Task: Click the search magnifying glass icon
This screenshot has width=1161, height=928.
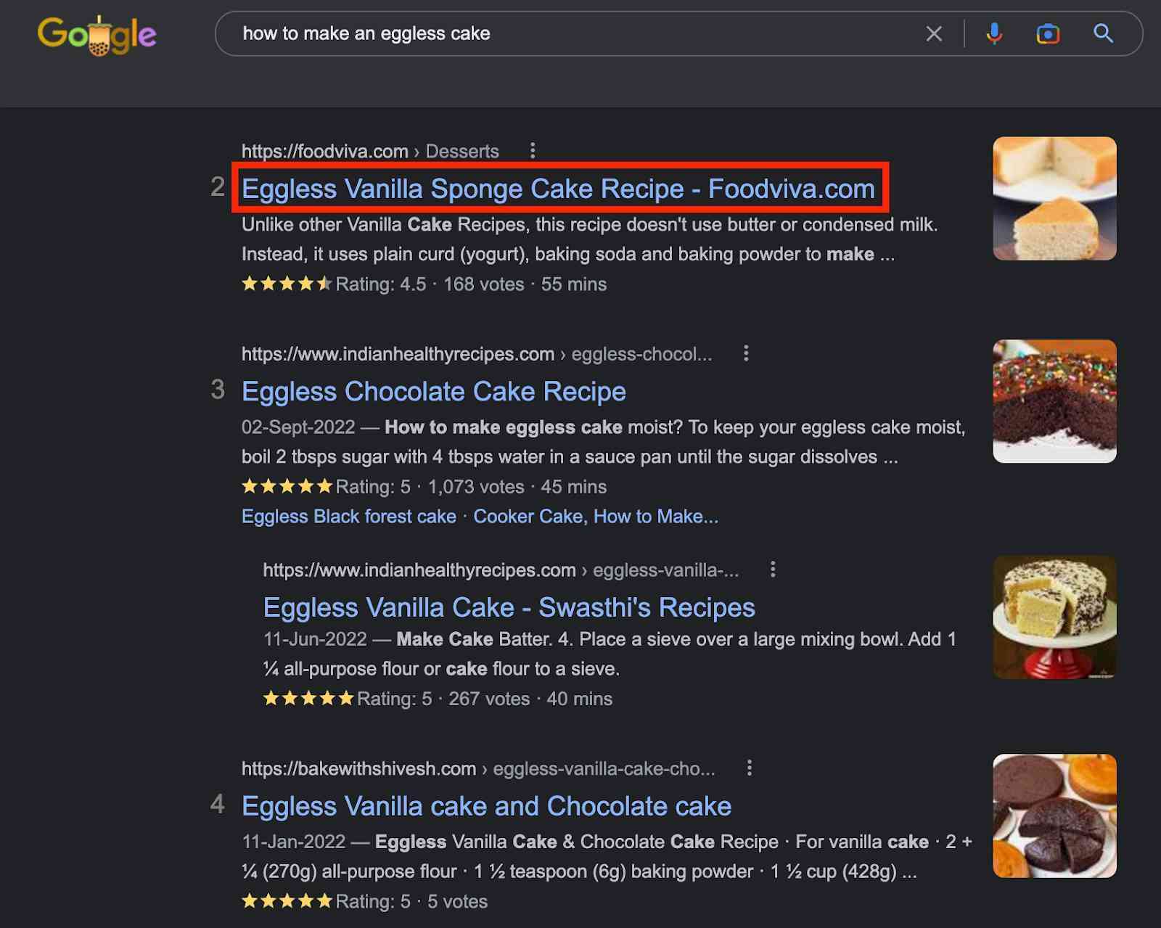Action: click(1103, 33)
